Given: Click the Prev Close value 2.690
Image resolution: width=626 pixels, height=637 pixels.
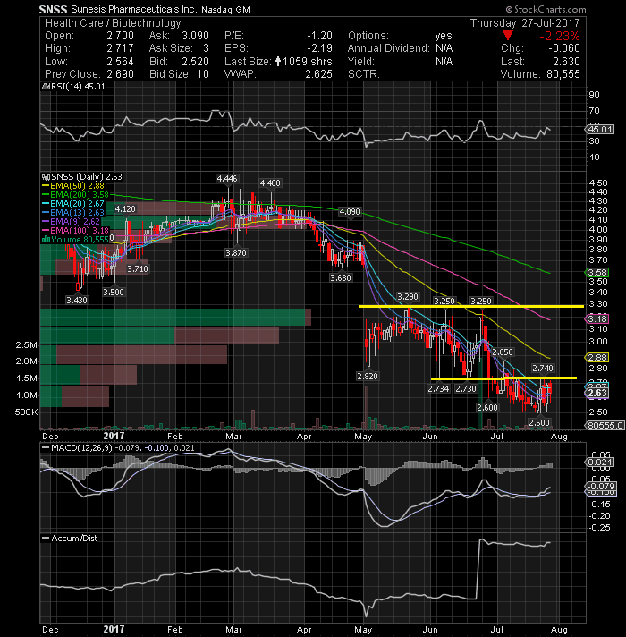Looking at the screenshot, I should pyautogui.click(x=120, y=74).
